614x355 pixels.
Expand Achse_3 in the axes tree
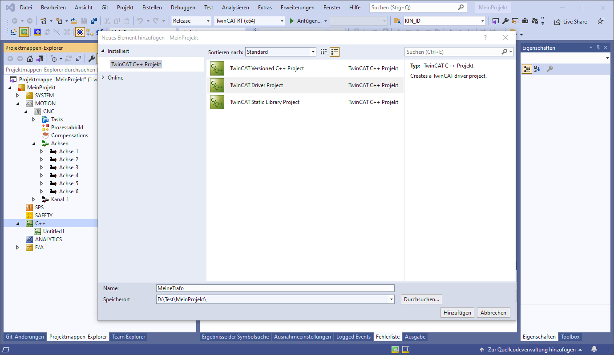[x=42, y=168]
